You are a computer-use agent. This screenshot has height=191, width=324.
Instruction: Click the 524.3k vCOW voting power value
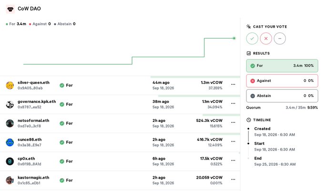point(209,121)
